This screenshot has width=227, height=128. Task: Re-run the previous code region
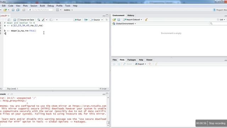pos(86,20)
